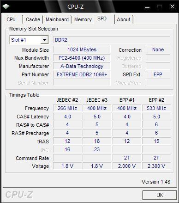179x203 pixels.
Task: Click the Buffered empty field
Action: (x=158, y=66)
